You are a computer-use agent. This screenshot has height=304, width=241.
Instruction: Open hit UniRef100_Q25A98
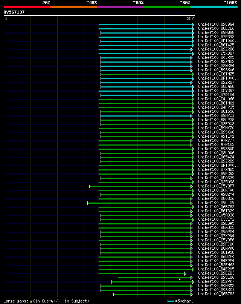point(216,182)
